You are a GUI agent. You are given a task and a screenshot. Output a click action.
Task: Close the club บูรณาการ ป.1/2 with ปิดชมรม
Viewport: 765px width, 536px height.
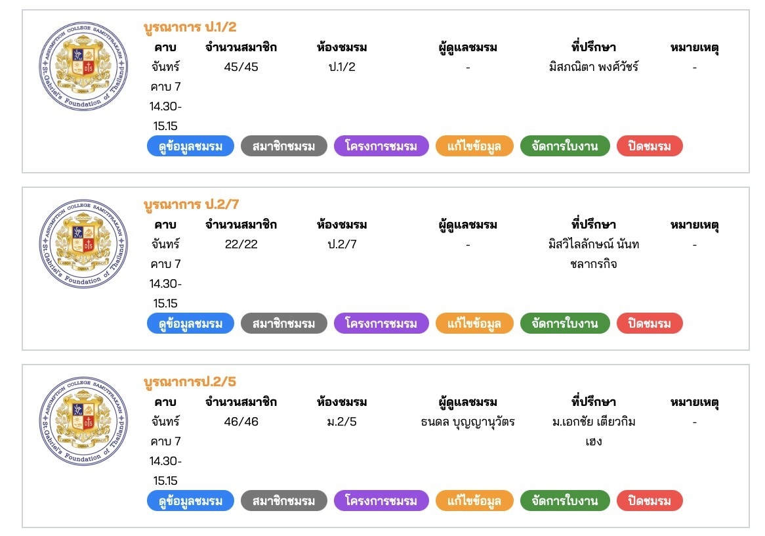click(x=650, y=146)
